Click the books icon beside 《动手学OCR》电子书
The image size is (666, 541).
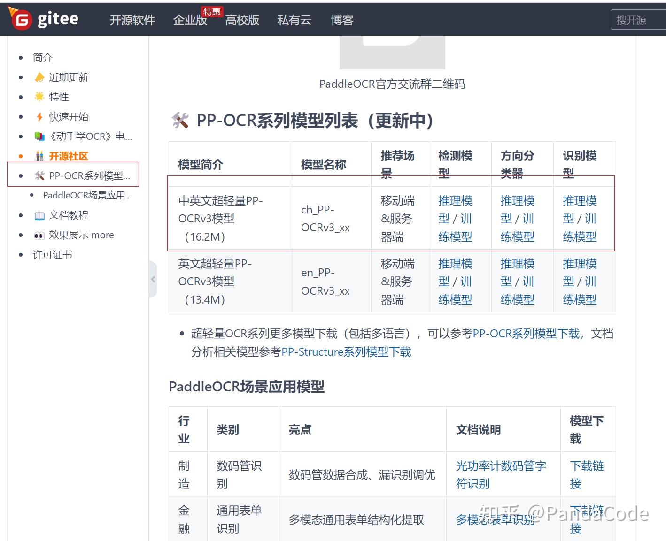(39, 136)
